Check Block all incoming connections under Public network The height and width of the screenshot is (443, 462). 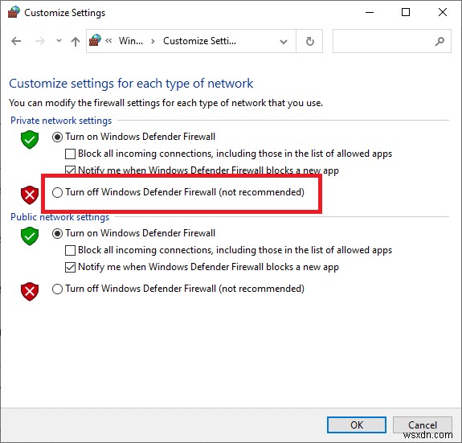pyautogui.click(x=70, y=250)
